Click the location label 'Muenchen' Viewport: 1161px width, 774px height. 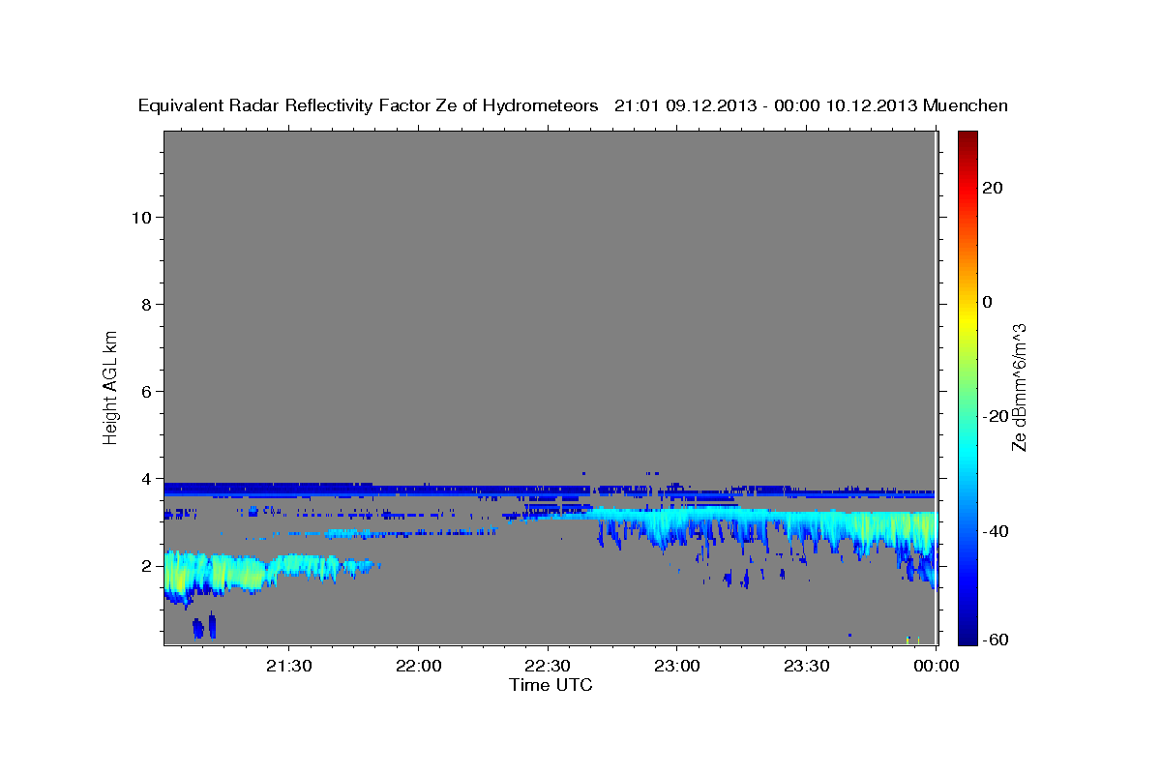pos(966,105)
